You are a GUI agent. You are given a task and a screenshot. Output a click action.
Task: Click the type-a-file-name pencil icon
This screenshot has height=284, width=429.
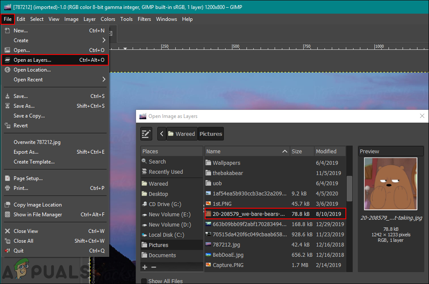tap(146, 134)
